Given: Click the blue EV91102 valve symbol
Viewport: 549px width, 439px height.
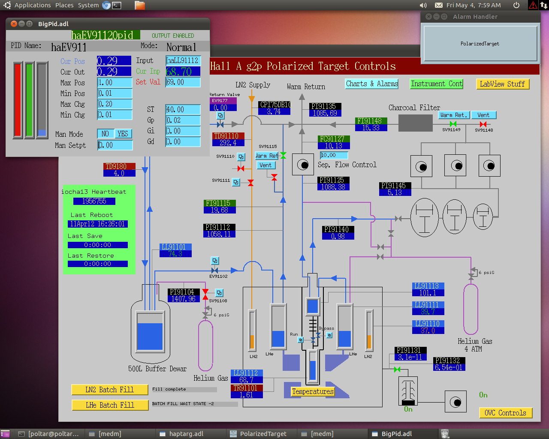Looking at the screenshot, I should click(x=214, y=271).
